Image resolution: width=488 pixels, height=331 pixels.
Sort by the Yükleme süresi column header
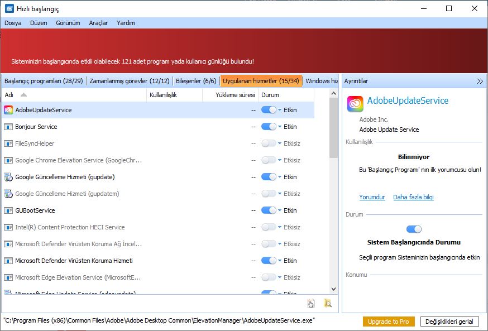pos(230,95)
